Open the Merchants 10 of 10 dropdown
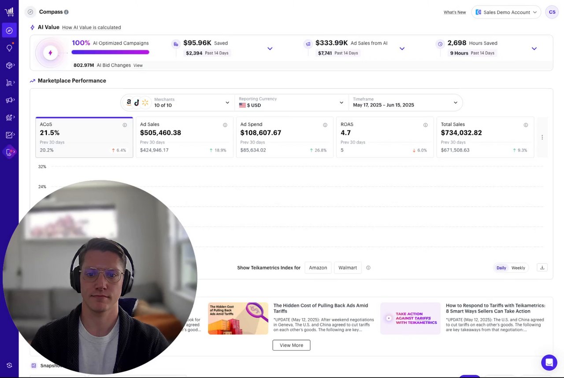 click(178, 103)
